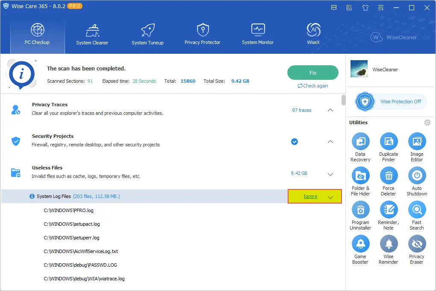Select AicWifiServiceLog.txt entry
Image resolution: width=436 pixels, height=291 pixels.
(81, 251)
